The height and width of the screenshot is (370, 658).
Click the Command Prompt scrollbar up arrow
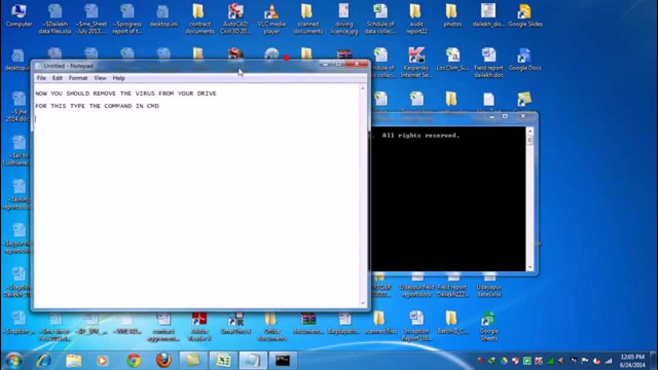tap(529, 131)
